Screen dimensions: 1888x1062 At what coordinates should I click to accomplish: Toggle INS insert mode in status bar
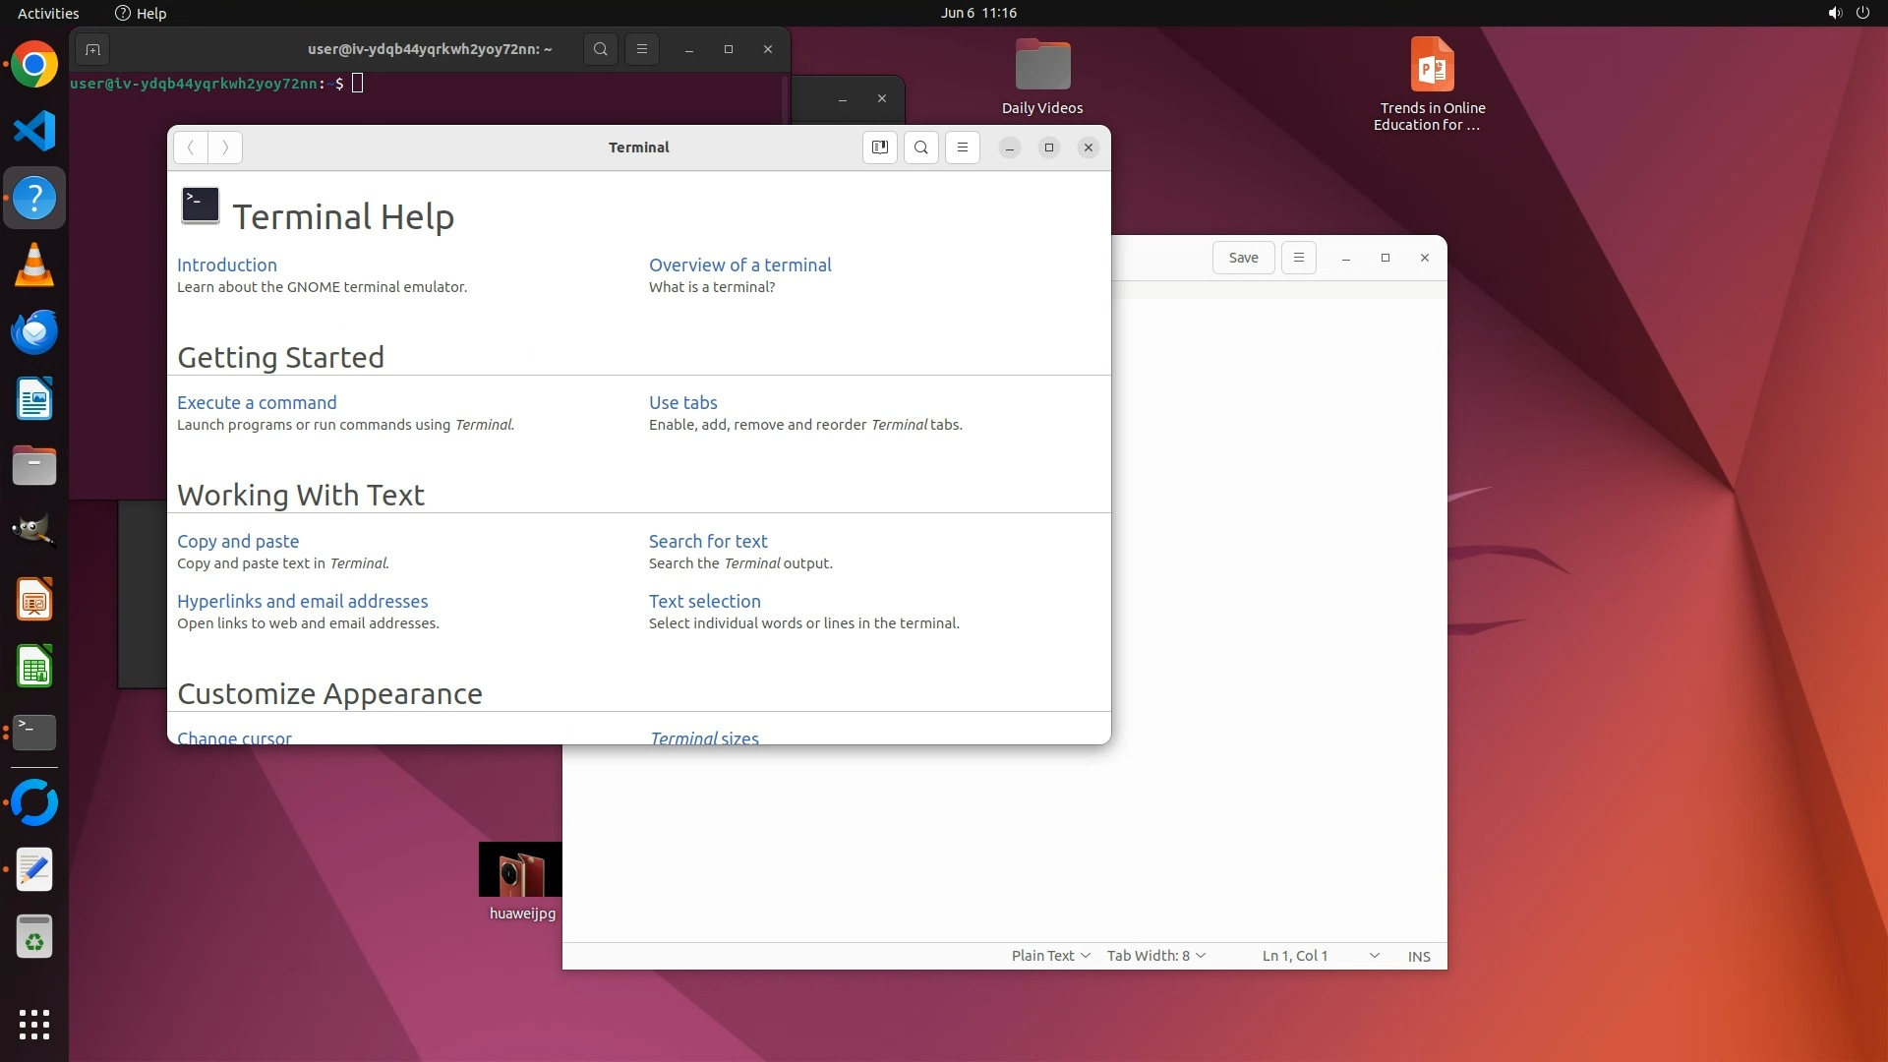pyautogui.click(x=1418, y=956)
